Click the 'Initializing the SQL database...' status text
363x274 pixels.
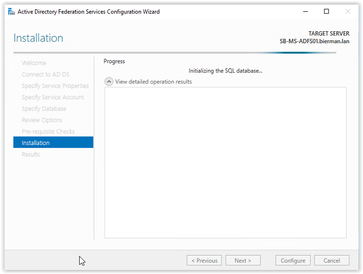click(226, 71)
